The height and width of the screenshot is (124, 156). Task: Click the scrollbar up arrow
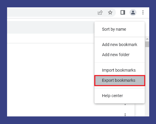coord(147,39)
